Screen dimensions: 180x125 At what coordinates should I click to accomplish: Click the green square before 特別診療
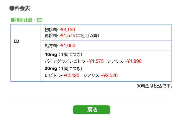tap(12, 20)
